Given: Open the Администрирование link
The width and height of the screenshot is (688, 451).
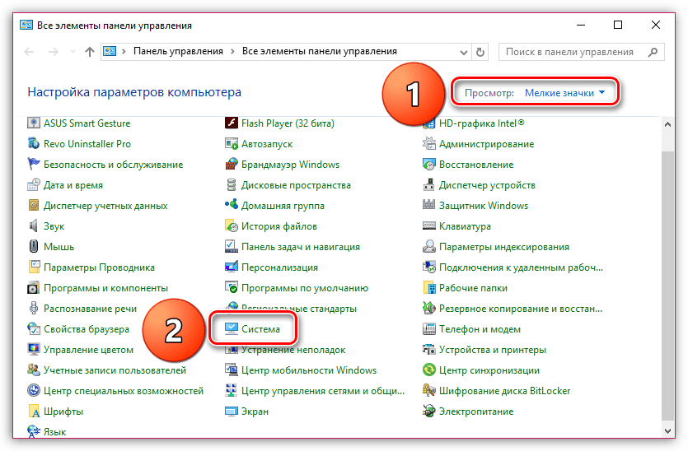Looking at the screenshot, I should click(x=487, y=144).
